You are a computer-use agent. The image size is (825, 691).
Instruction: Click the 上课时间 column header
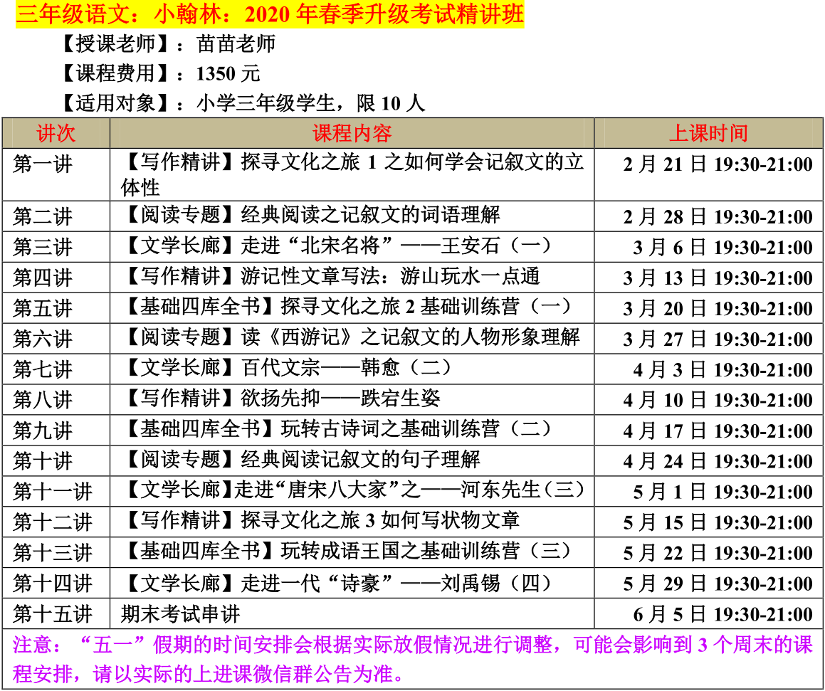pos(708,133)
